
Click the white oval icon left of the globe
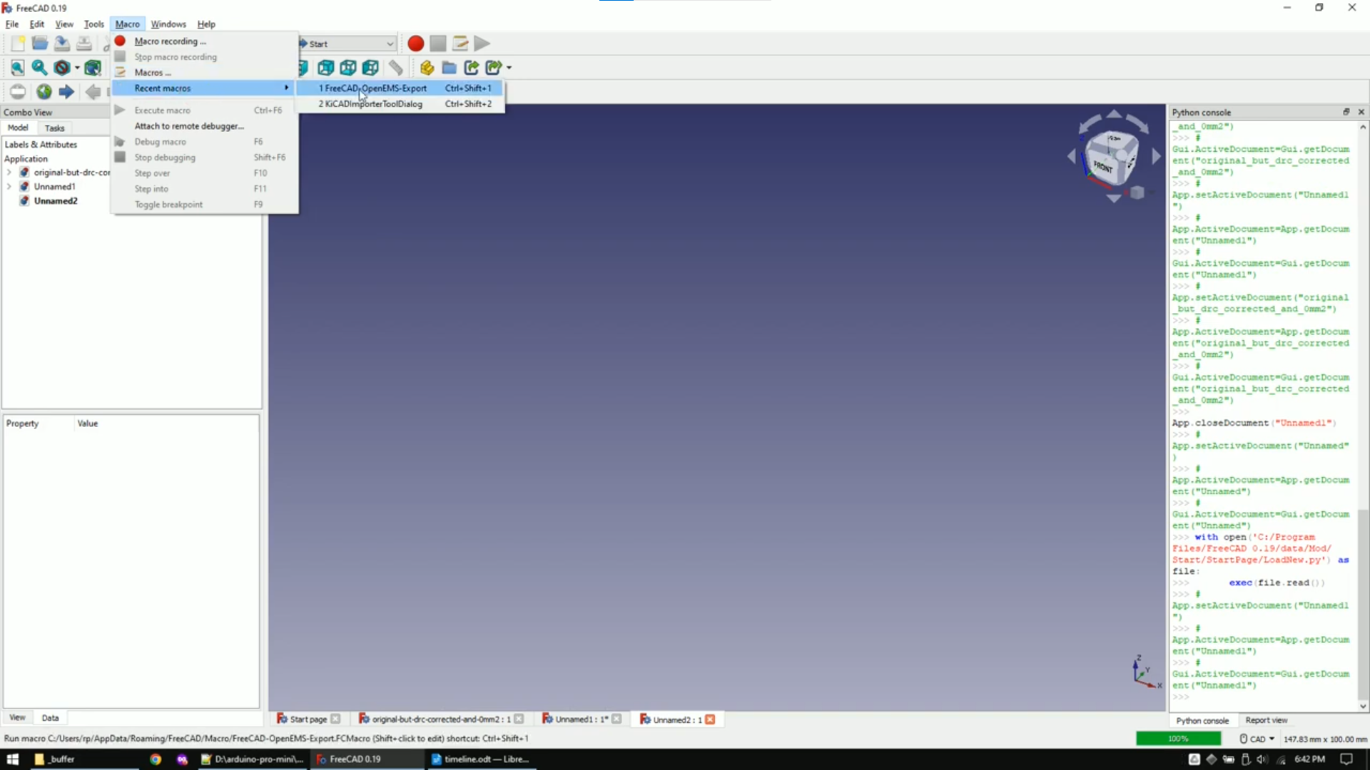click(x=18, y=91)
